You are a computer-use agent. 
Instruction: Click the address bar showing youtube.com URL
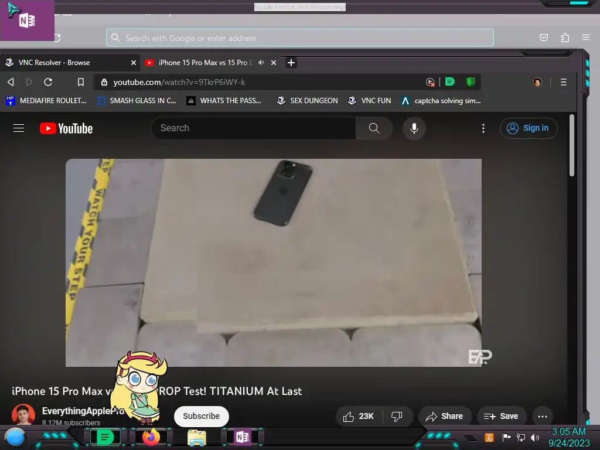[x=260, y=82]
